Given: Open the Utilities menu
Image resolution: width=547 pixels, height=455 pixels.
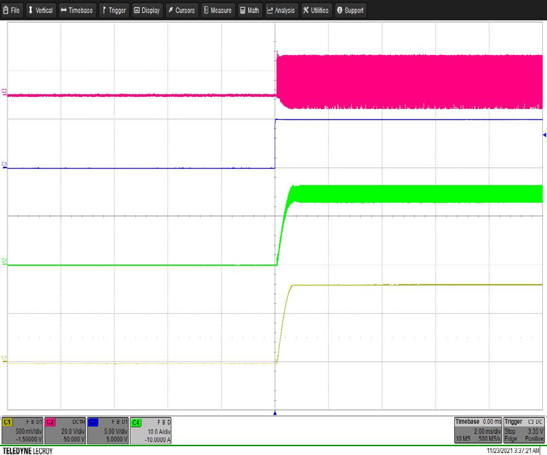Looking at the screenshot, I should pyautogui.click(x=317, y=10).
